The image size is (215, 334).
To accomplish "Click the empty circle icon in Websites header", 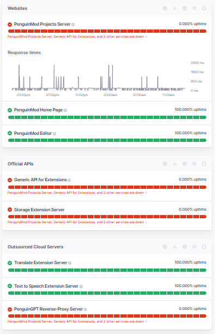I will 204,8.
